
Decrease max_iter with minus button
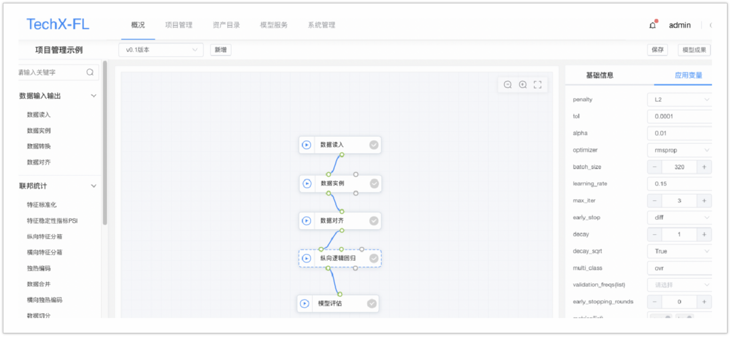pyautogui.click(x=654, y=201)
